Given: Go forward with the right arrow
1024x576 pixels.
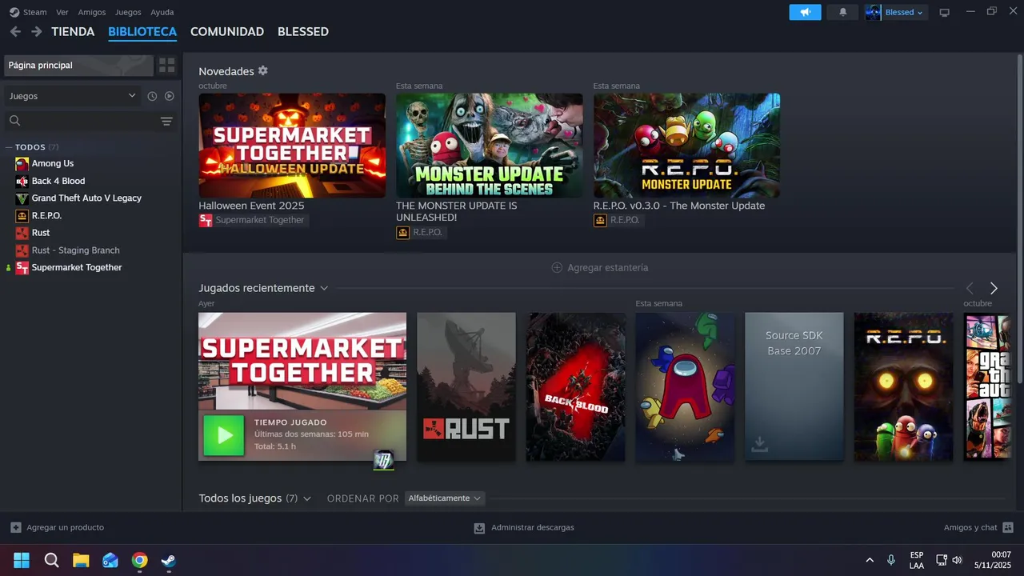Looking at the screenshot, I should pos(36,32).
